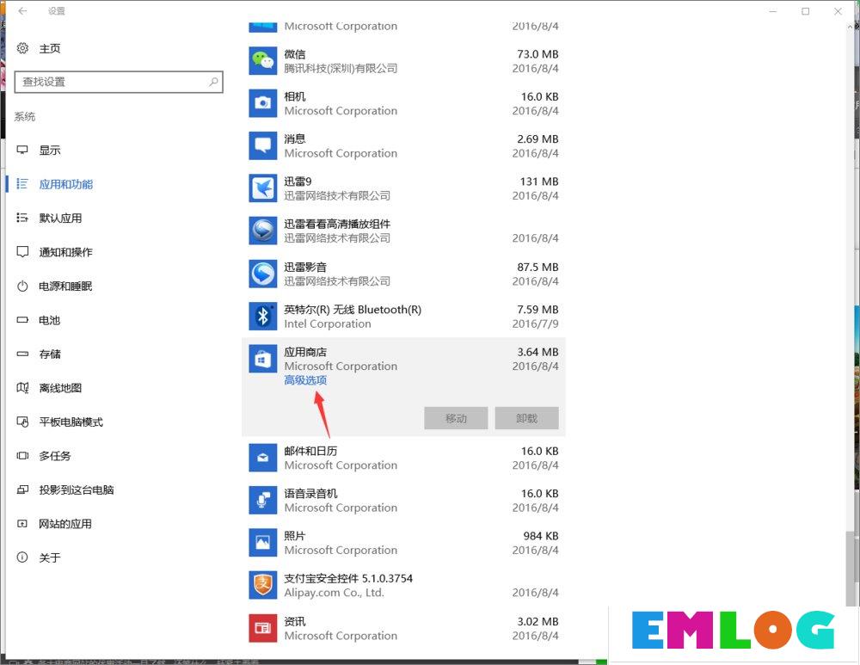Click the 87.5 MB size value
The width and height of the screenshot is (860, 665).
click(537, 267)
